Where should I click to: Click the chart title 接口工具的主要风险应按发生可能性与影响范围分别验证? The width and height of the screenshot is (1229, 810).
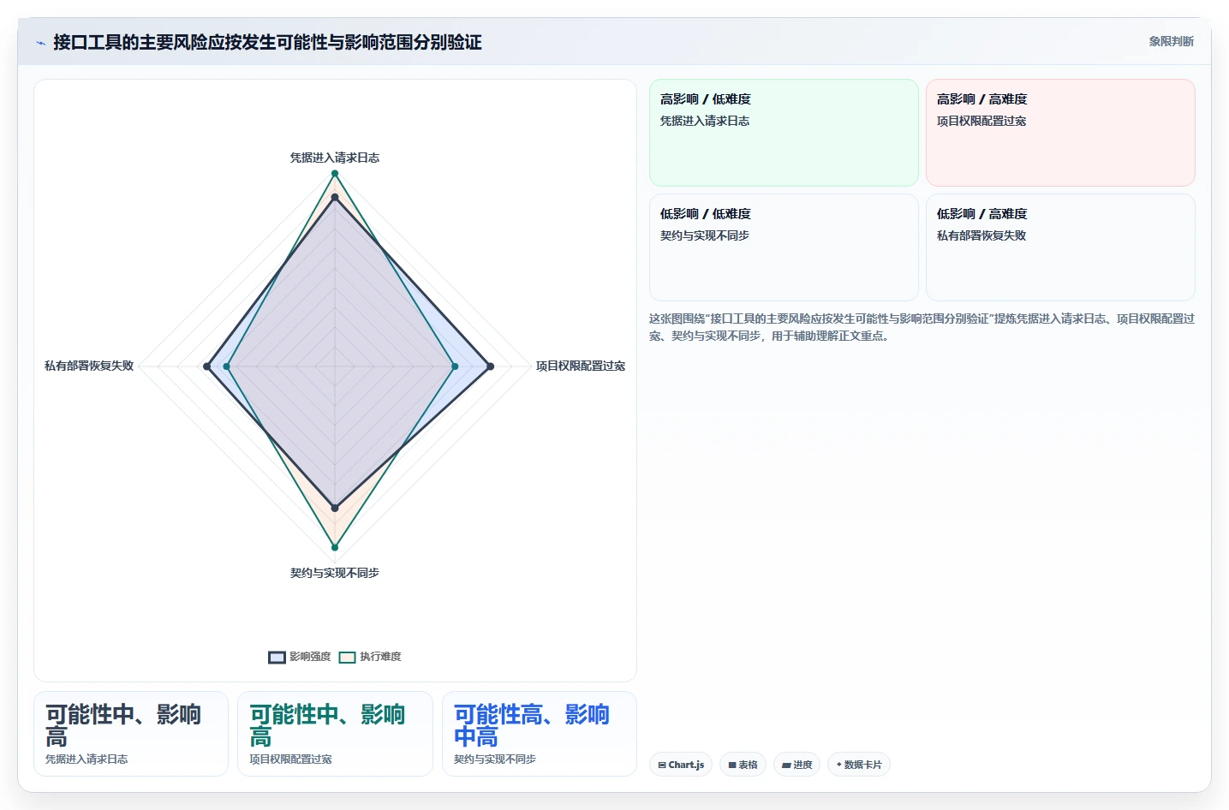(267, 42)
